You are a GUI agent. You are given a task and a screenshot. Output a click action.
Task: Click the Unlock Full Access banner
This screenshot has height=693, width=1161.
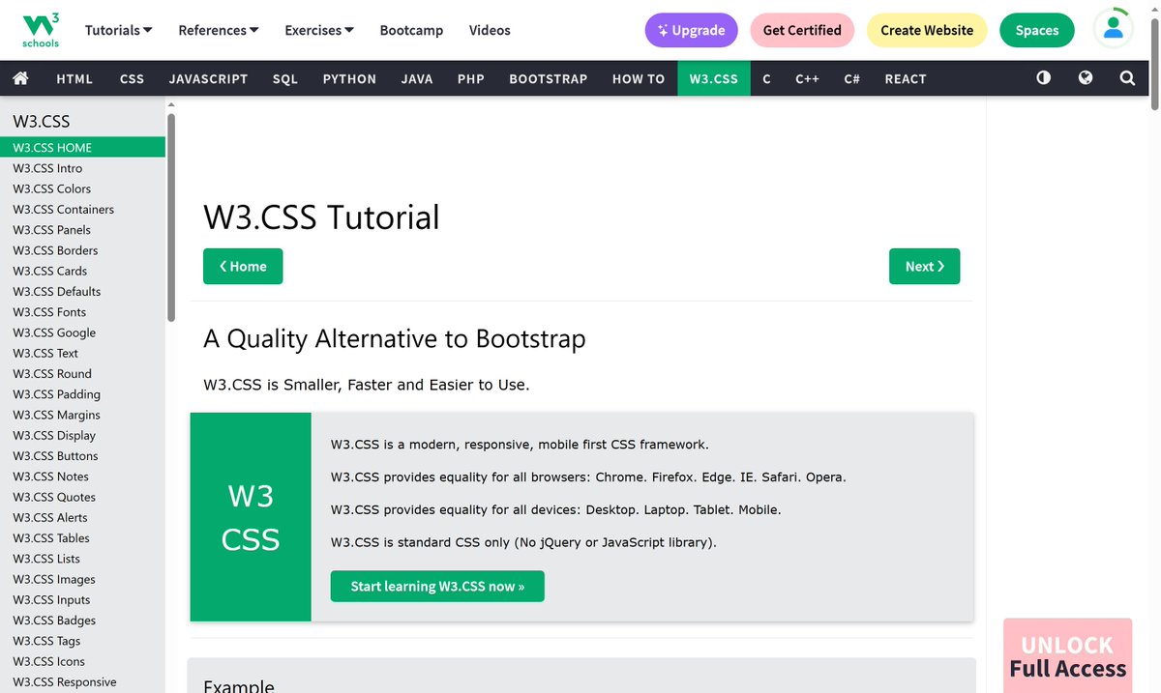(1067, 655)
